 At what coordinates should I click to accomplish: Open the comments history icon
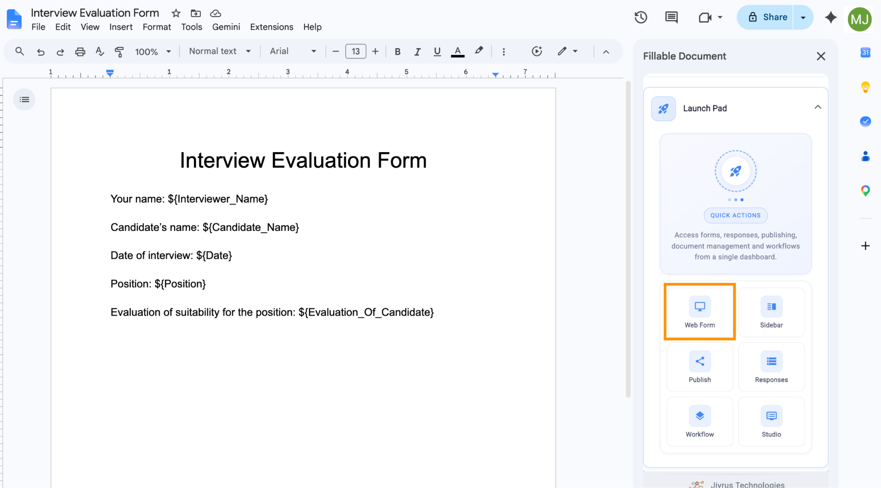pos(672,17)
